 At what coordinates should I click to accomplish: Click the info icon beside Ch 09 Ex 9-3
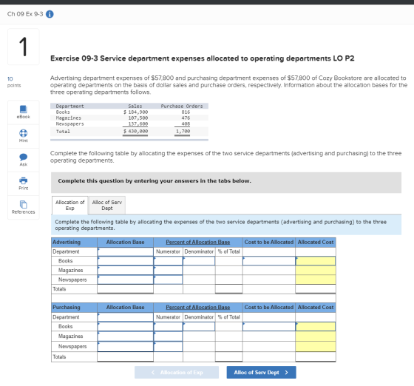[50, 14]
